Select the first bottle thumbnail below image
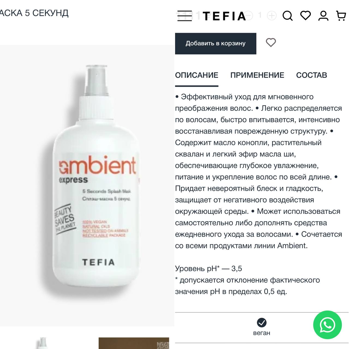The width and height of the screenshot is (349, 349). 43,343
